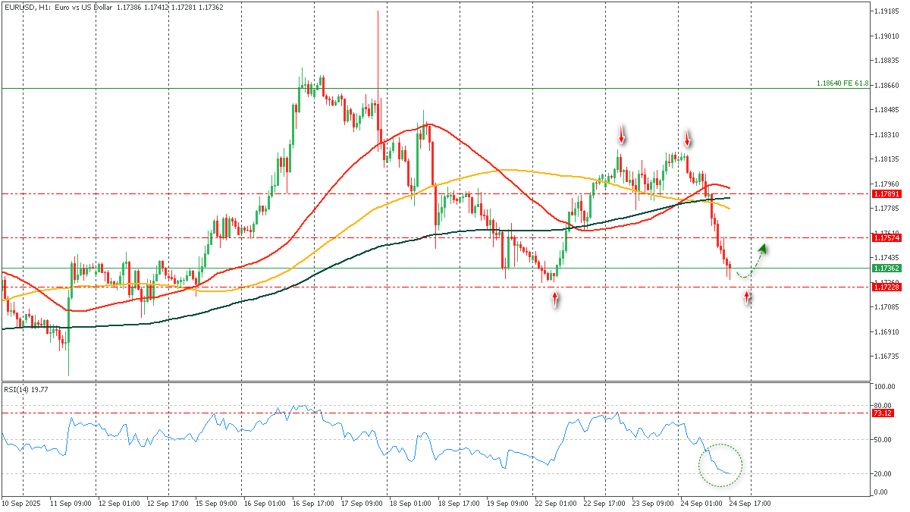Screen dimensions: 910x512
Task: Click the 80.00 RSI scale value
Action: tap(883, 407)
